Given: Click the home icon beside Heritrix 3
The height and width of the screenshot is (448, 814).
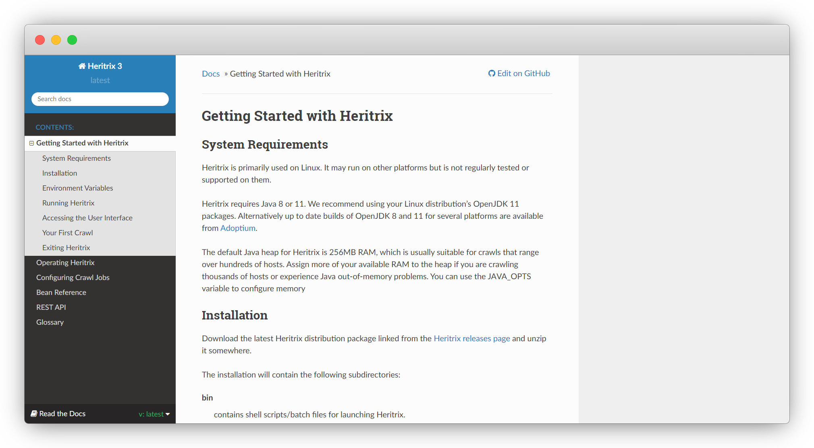Looking at the screenshot, I should click(x=82, y=66).
